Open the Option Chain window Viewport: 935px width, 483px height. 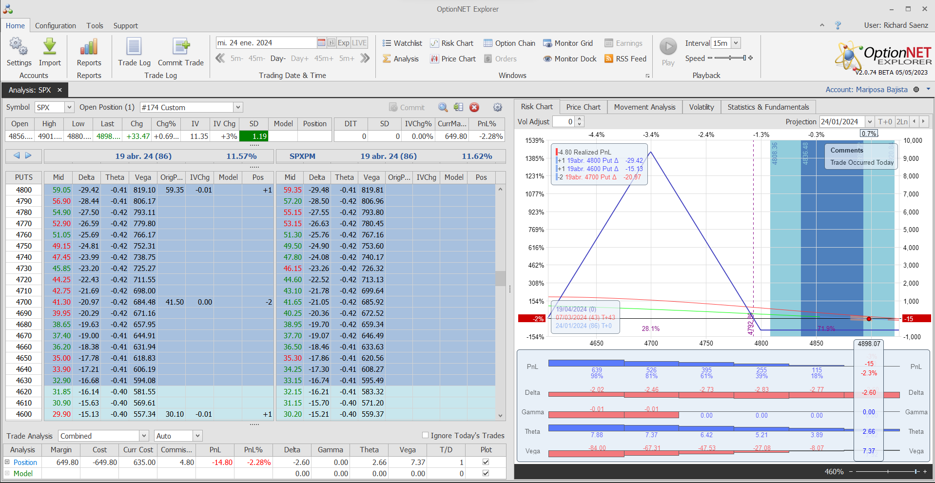509,43
